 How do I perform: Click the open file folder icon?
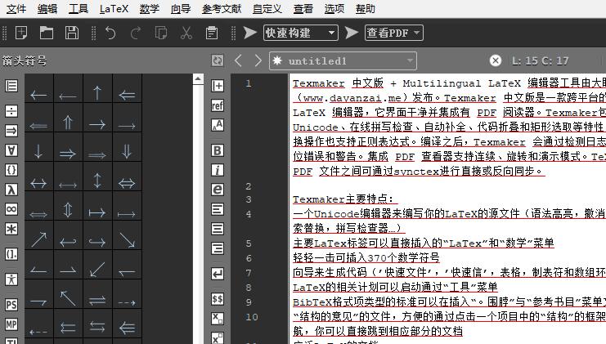click(x=47, y=33)
